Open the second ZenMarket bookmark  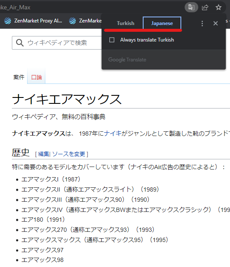point(85,21)
